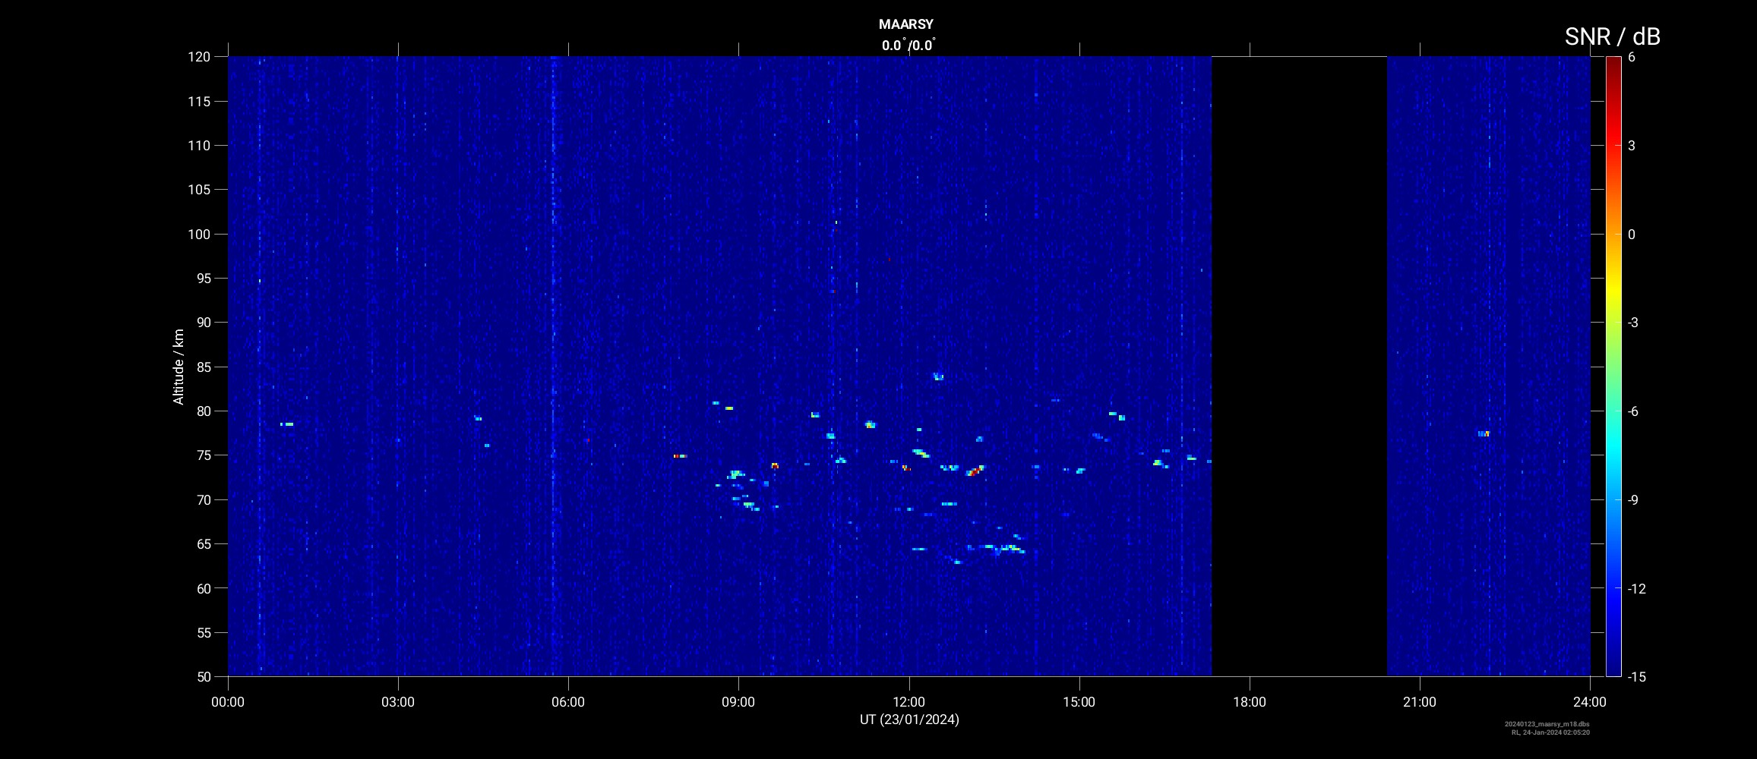Click the Altitude / km axis label
1757x759 pixels.
pos(179,367)
